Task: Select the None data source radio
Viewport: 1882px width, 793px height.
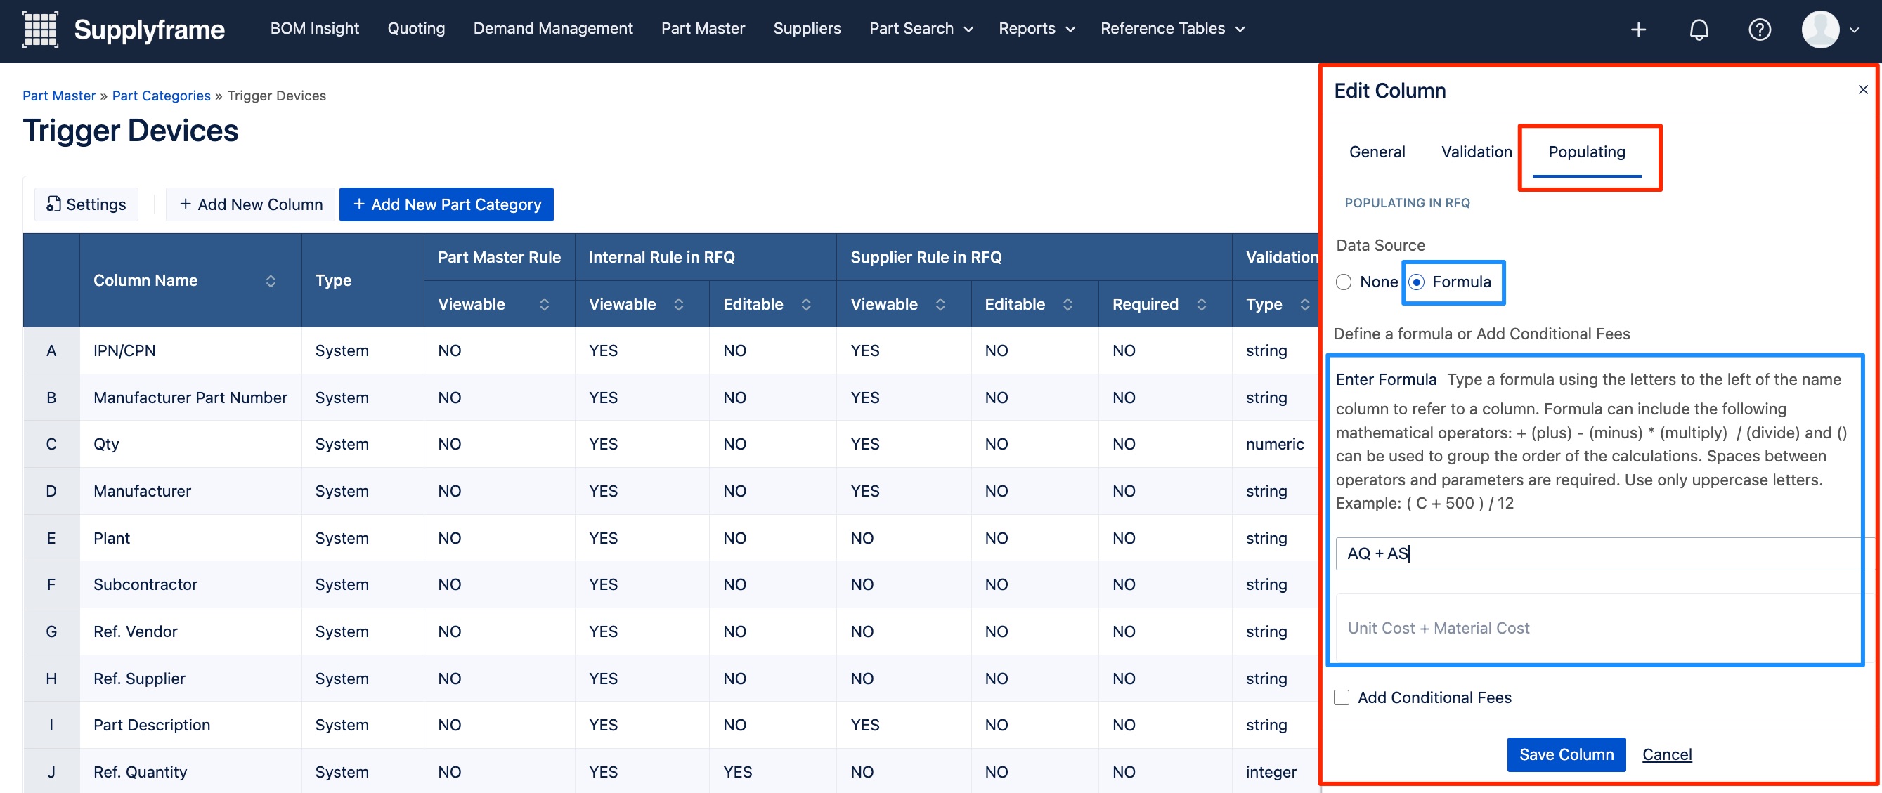Action: click(x=1343, y=282)
